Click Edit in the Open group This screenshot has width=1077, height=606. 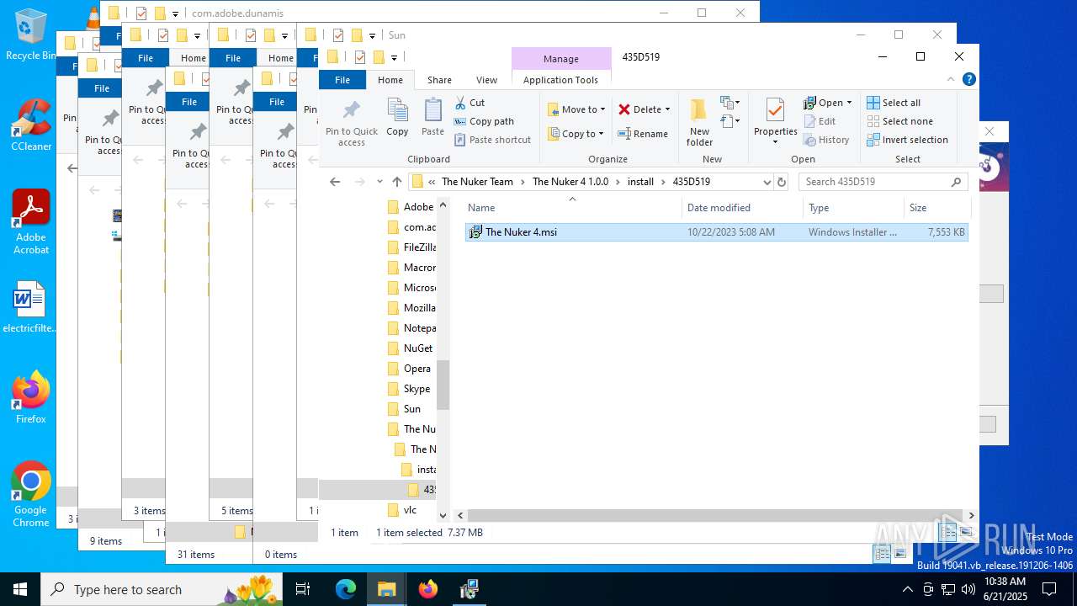(x=820, y=121)
